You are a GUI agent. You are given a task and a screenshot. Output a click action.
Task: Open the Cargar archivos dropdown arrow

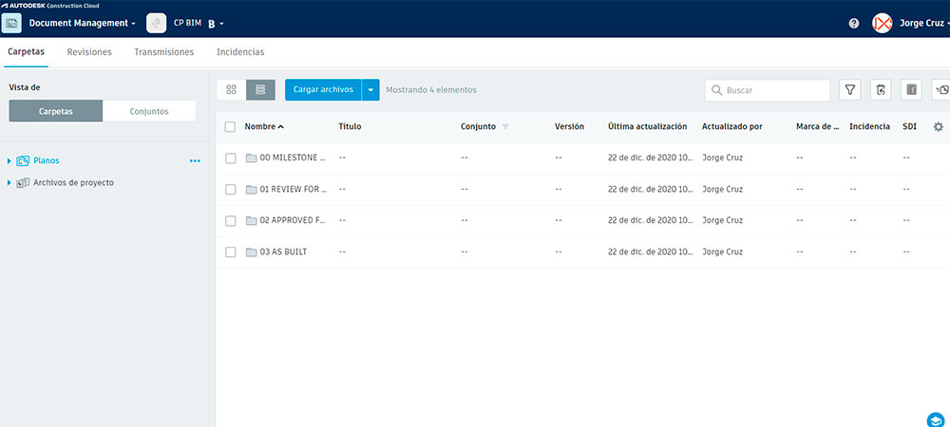[370, 90]
